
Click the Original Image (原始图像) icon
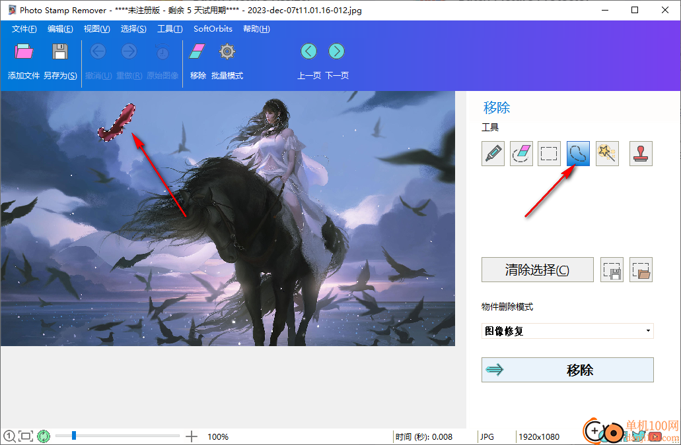coord(162,51)
